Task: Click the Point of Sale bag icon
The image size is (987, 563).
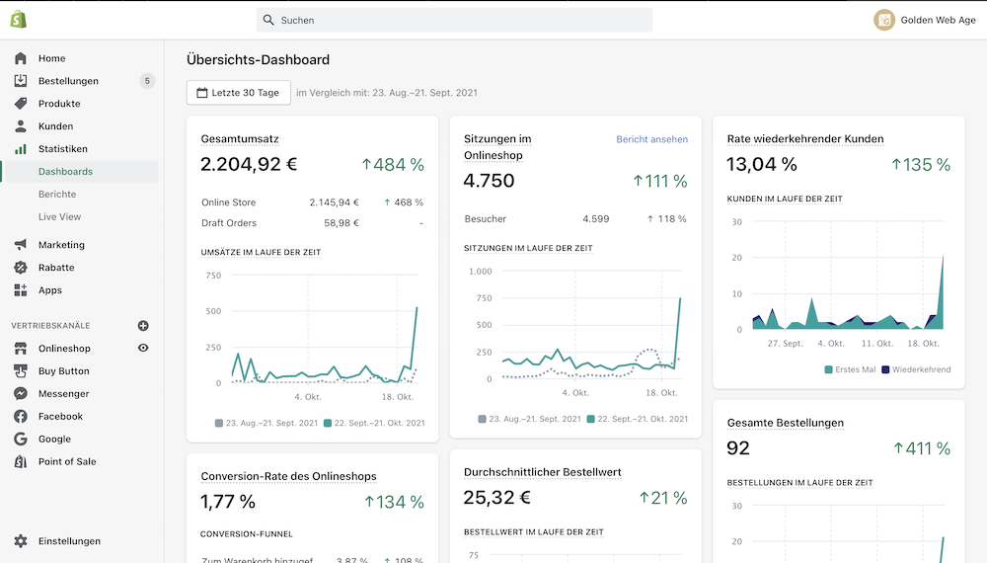Action: click(x=21, y=461)
